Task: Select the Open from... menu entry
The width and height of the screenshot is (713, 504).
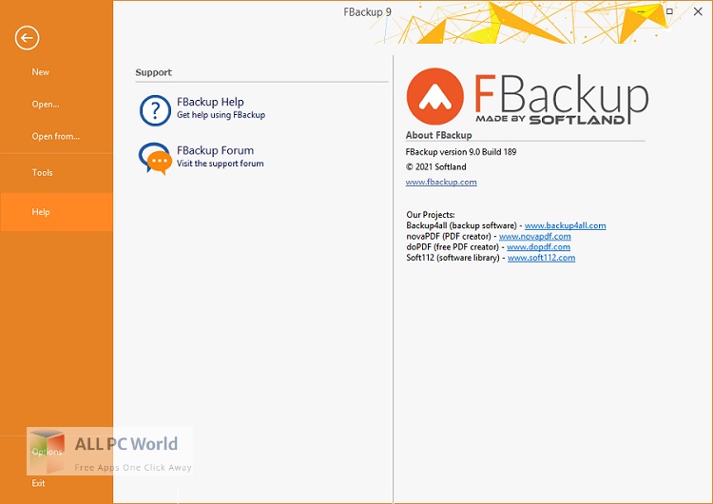Action: click(56, 137)
